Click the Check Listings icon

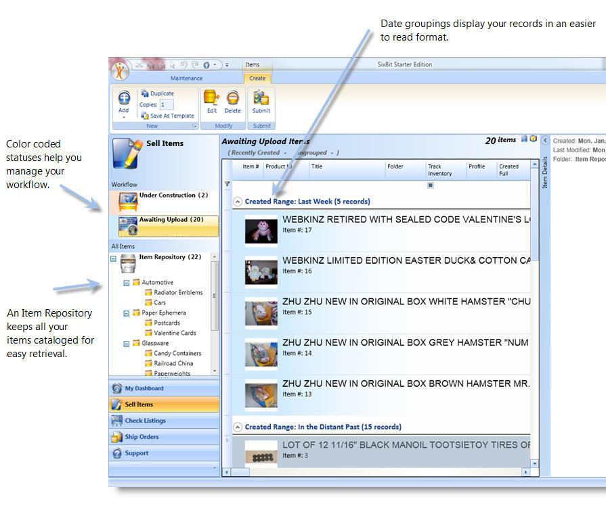point(116,421)
